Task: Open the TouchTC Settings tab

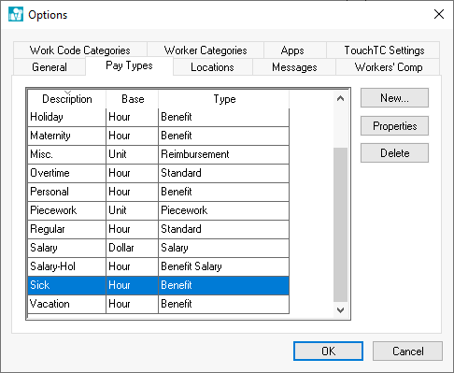Action: pos(384,50)
